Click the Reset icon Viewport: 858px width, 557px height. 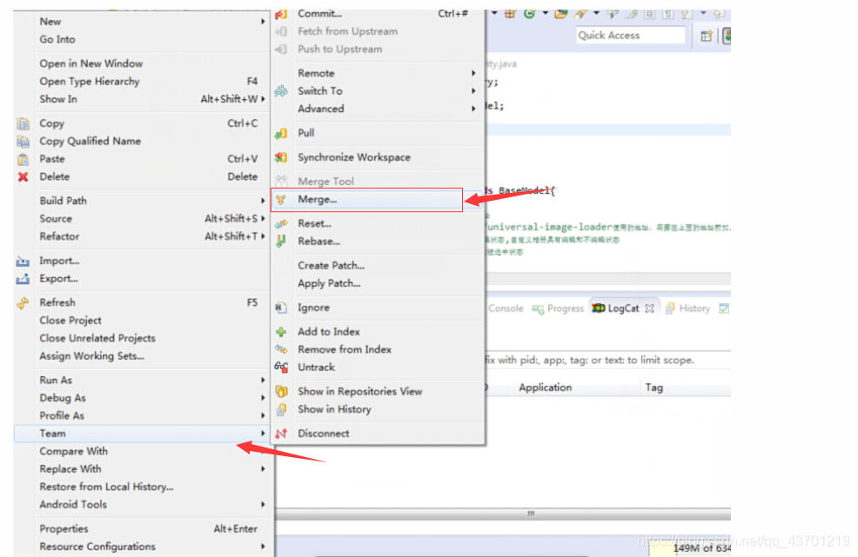coord(281,223)
